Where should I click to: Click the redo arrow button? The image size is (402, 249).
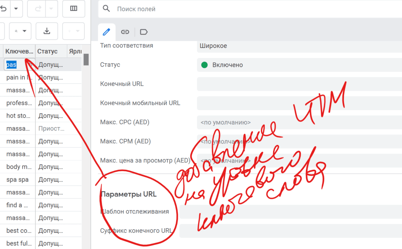38,9
